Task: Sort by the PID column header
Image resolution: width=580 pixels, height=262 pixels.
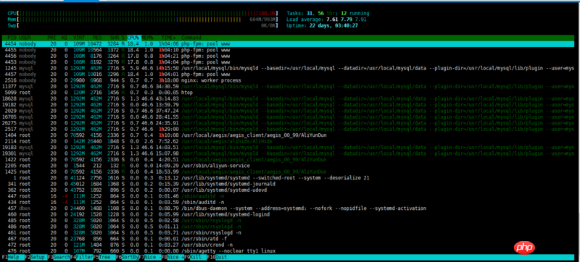Action: [x=12, y=38]
